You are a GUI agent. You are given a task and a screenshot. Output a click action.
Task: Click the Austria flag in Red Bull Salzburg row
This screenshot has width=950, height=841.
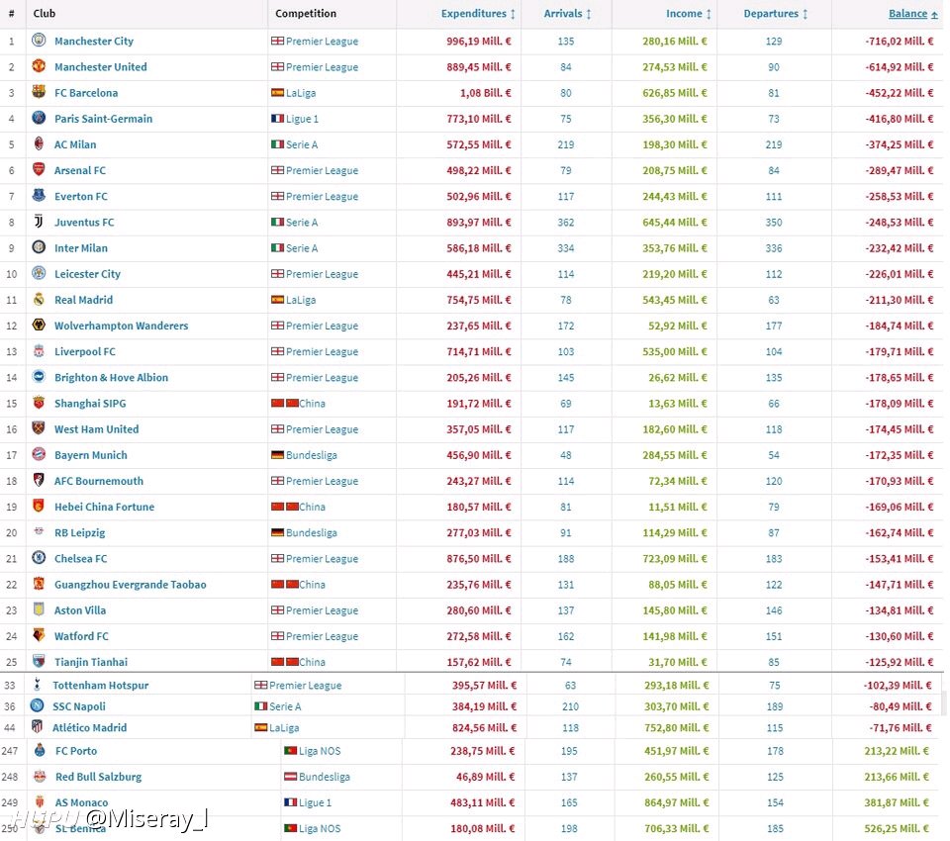tap(290, 776)
